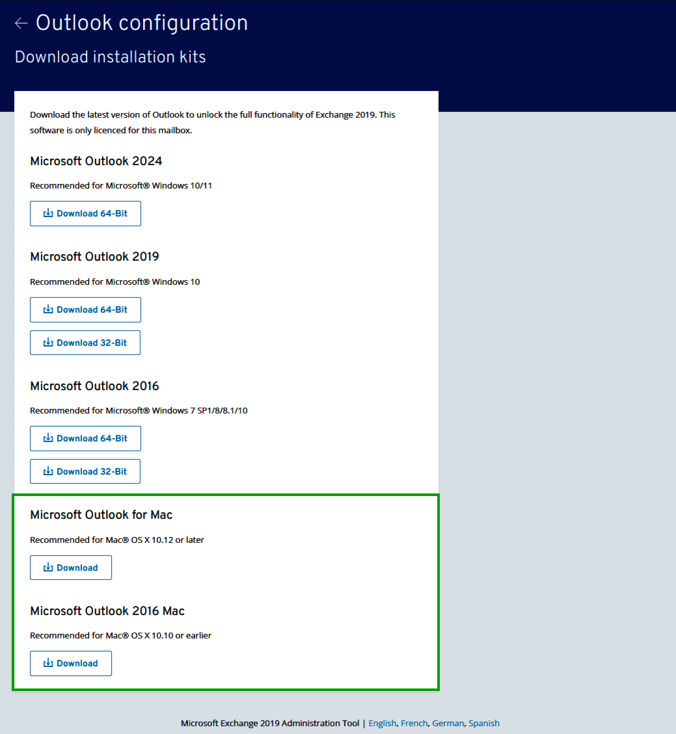Click the back arrow to leave Download installation kits
This screenshot has height=734, width=676.
[x=20, y=23]
